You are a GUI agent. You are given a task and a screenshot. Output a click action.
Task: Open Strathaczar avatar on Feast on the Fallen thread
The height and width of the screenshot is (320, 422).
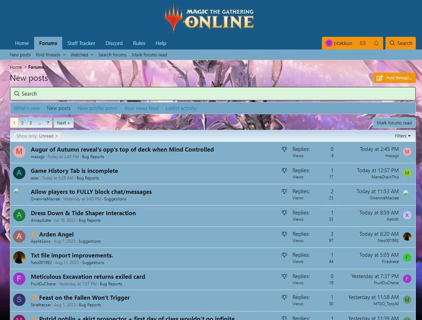[19, 300]
